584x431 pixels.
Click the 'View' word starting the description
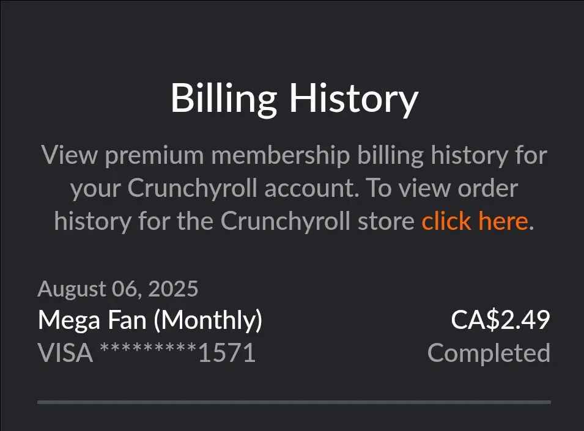point(69,155)
